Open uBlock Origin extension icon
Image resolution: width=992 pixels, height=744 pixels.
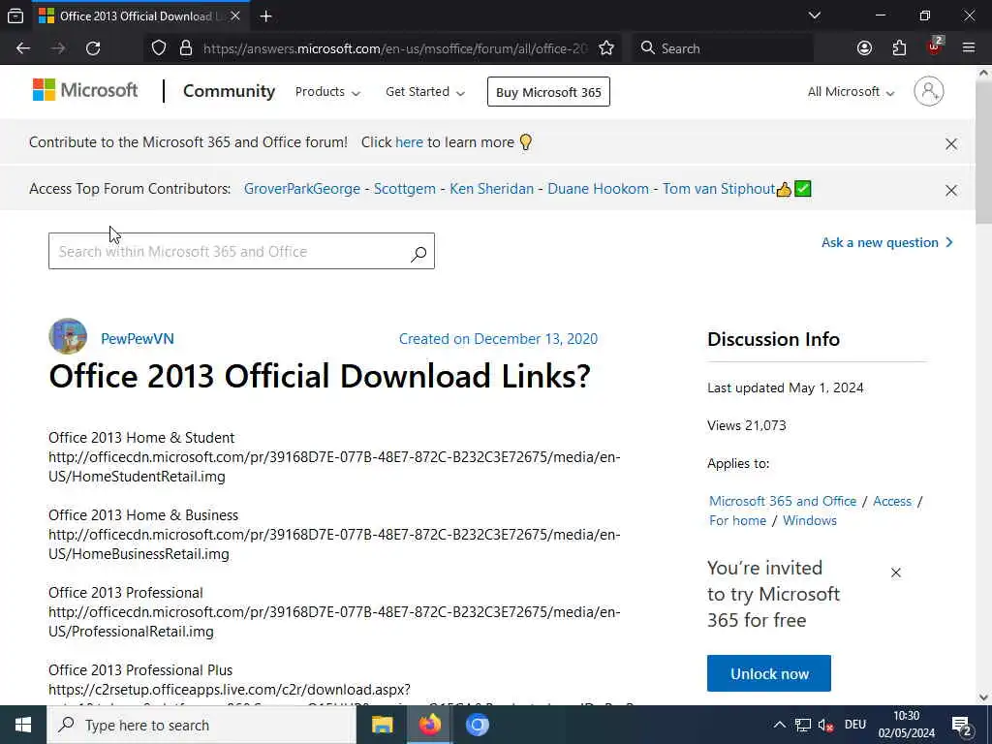click(935, 46)
